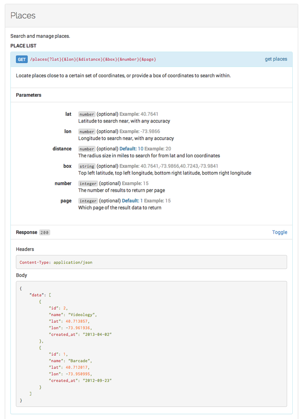Click the 'number' parameter name
Image resolution: width=302 pixels, height=419 pixels.
coord(63,183)
